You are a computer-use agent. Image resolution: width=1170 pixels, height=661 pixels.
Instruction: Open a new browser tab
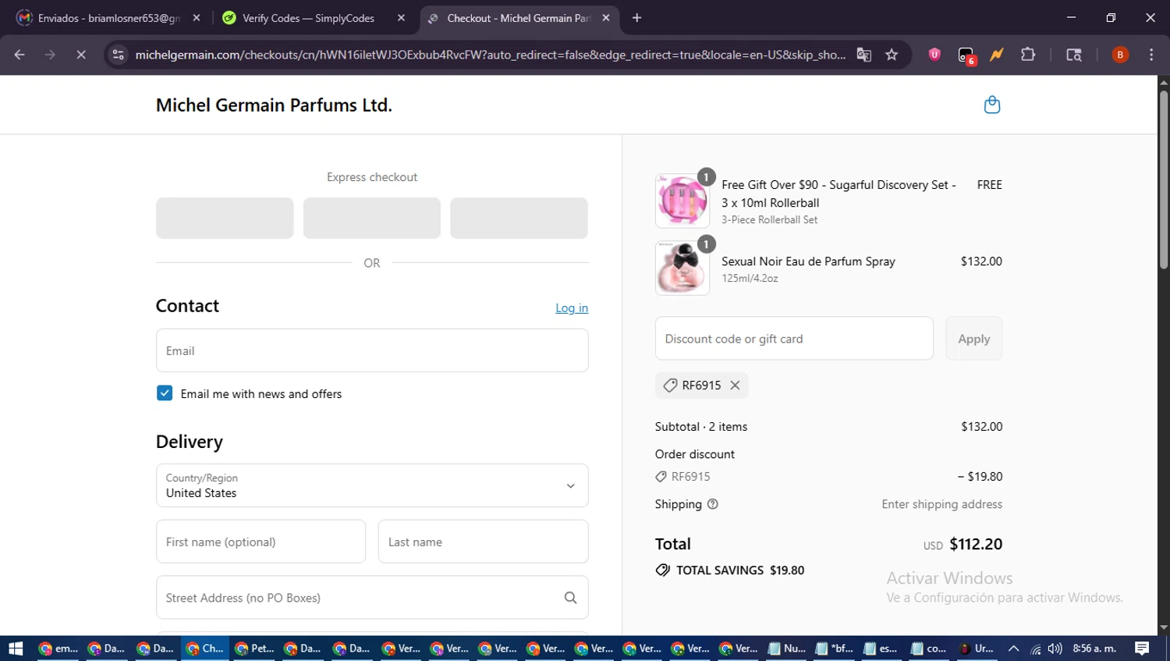click(636, 18)
